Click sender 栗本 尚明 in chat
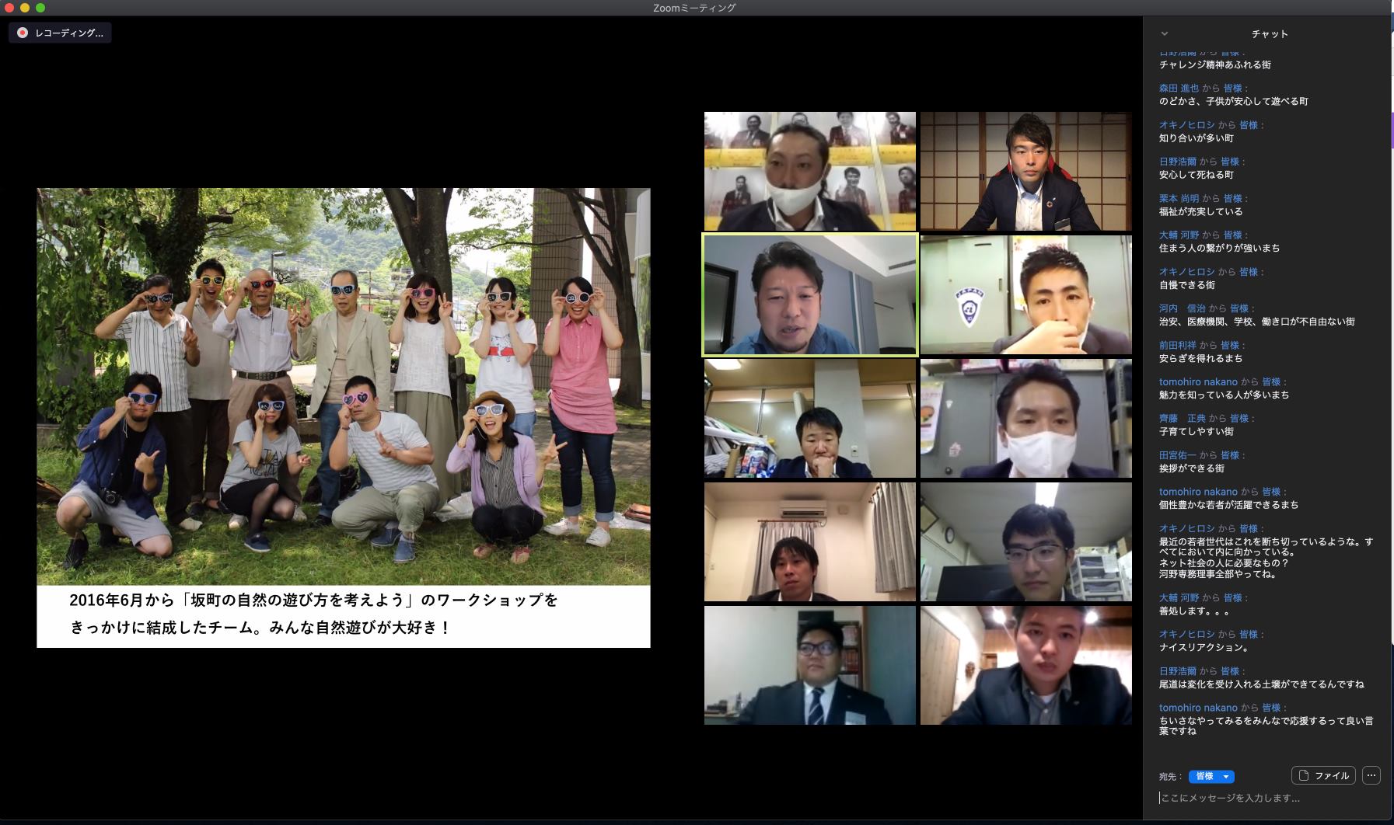Image resolution: width=1394 pixels, height=825 pixels. click(1179, 199)
